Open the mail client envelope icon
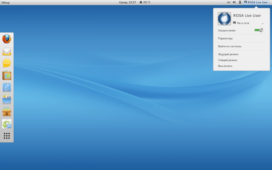 7,52
